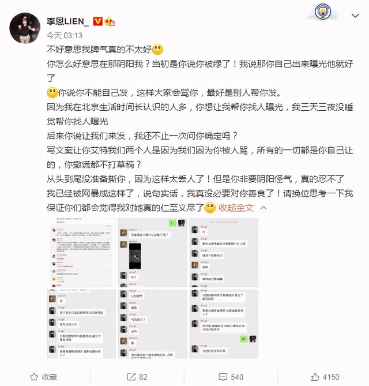
Task: Click the collapse caret next to 收起全文
Action: 263,208
